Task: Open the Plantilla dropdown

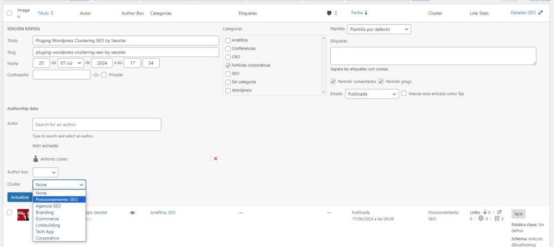Action: point(379,29)
